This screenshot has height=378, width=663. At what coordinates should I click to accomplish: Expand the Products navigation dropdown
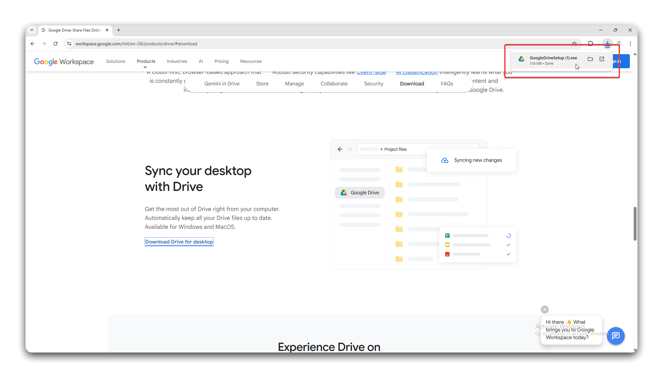tap(146, 62)
